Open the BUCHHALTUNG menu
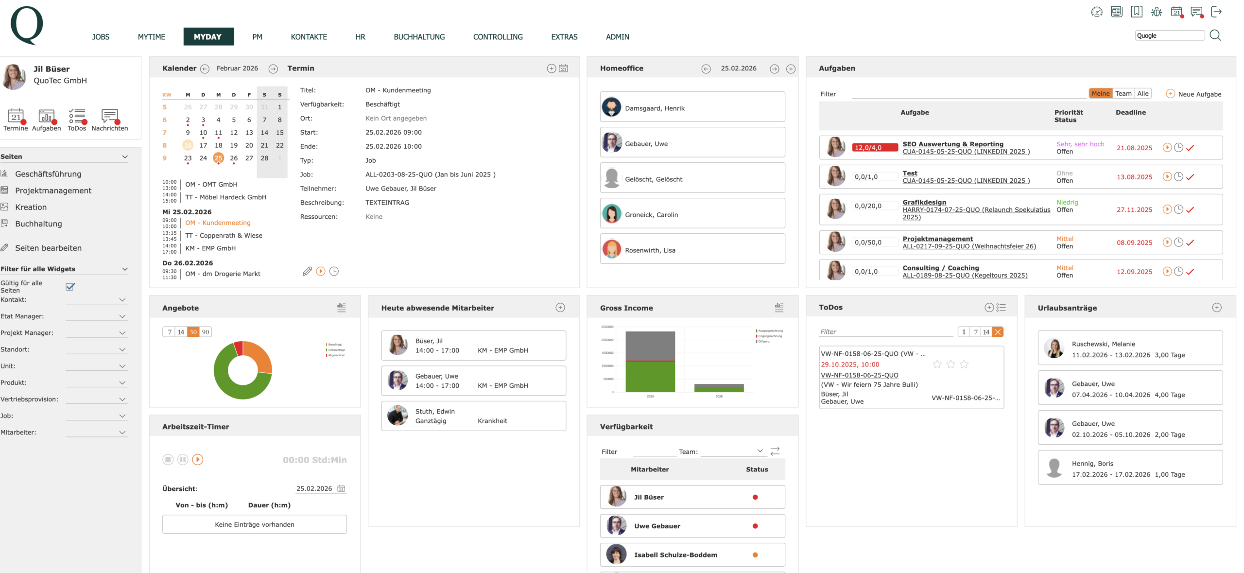Image resolution: width=1244 pixels, height=573 pixels. click(x=419, y=37)
